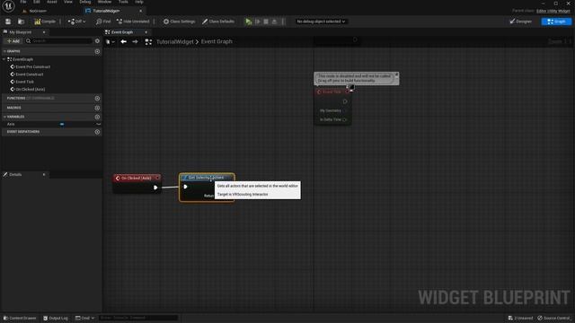The image size is (575, 323).
Task: Add a new variable with plus icon
Action: coord(97,117)
